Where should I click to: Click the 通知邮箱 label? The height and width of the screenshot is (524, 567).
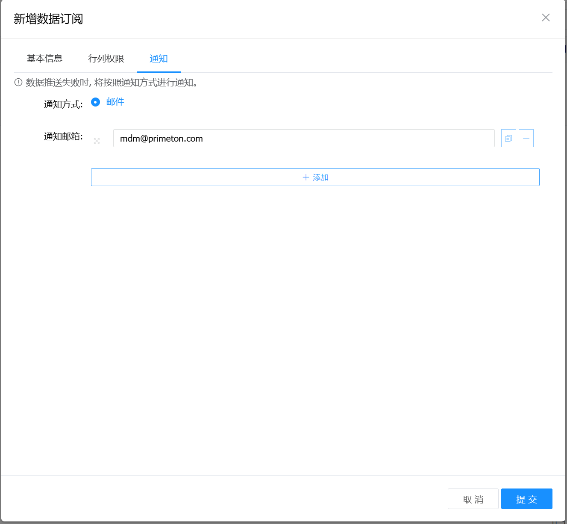point(63,136)
